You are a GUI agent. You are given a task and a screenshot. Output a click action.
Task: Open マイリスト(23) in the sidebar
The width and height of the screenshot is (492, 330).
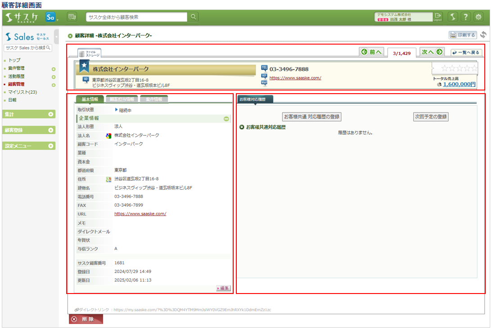tap(23, 92)
